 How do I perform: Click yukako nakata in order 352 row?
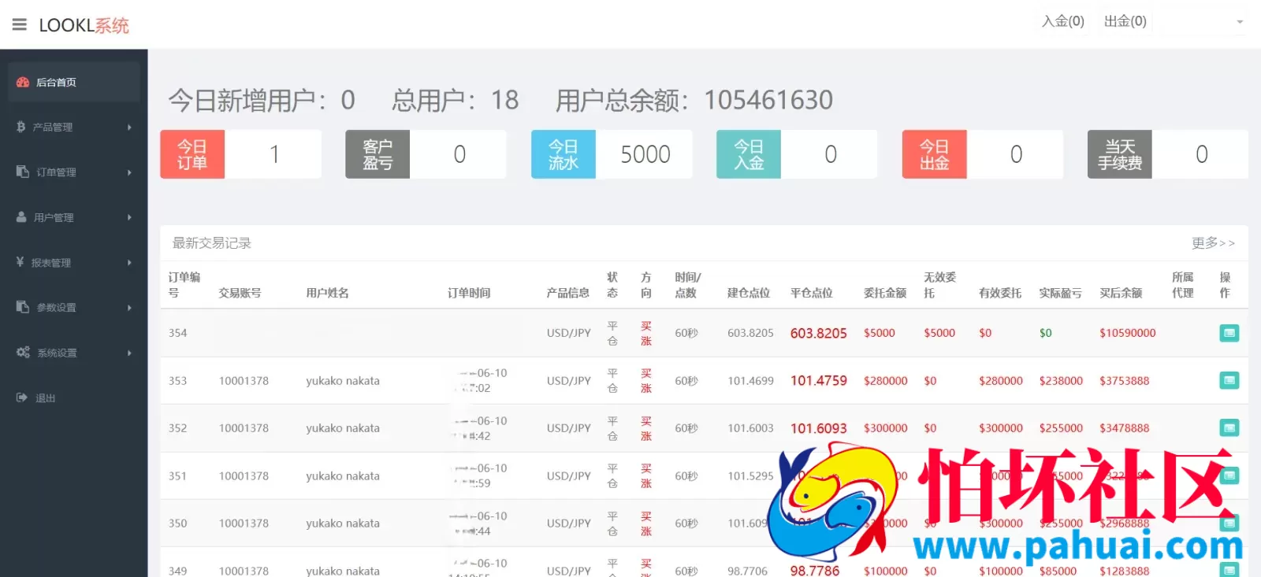click(x=343, y=428)
